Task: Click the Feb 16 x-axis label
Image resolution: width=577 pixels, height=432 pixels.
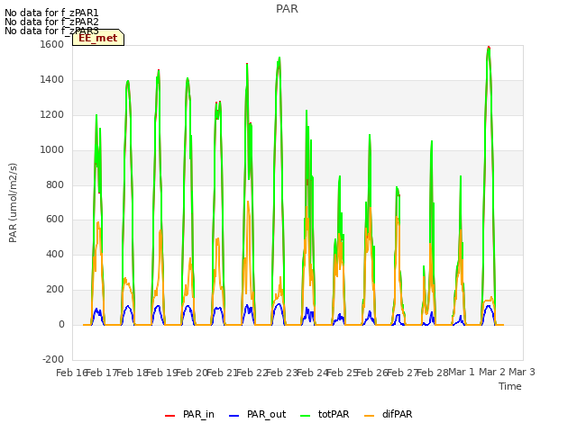Action: [x=71, y=373]
